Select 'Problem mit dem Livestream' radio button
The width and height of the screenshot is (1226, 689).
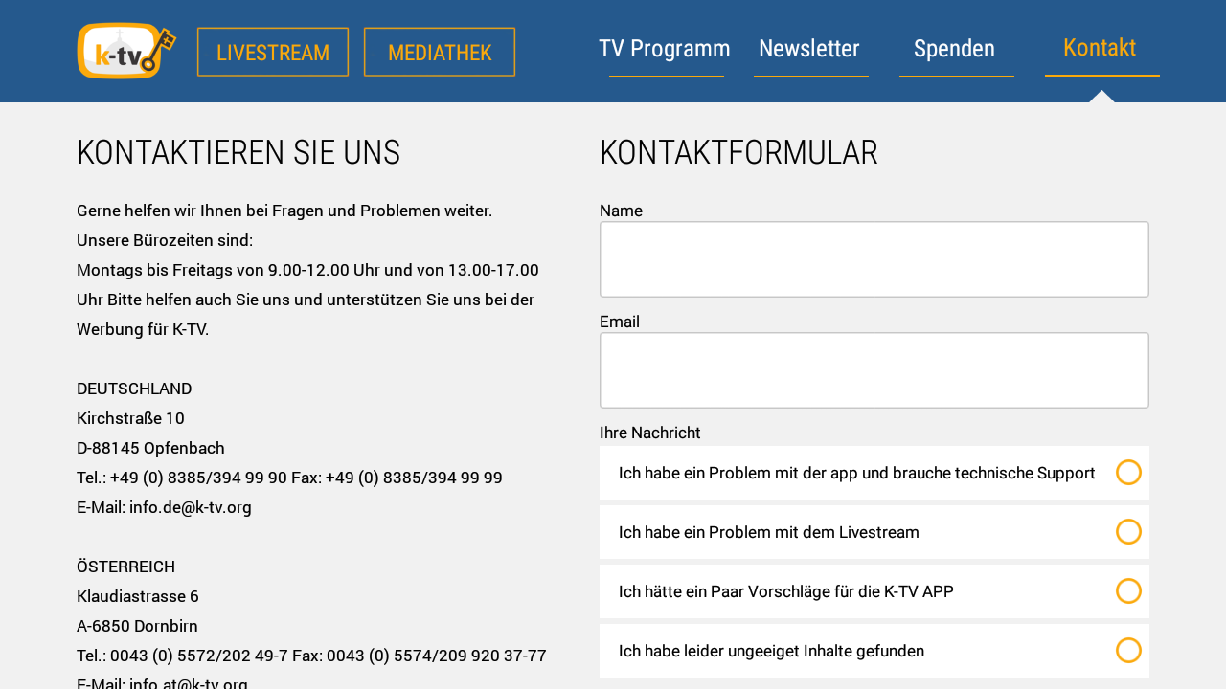[1129, 531]
